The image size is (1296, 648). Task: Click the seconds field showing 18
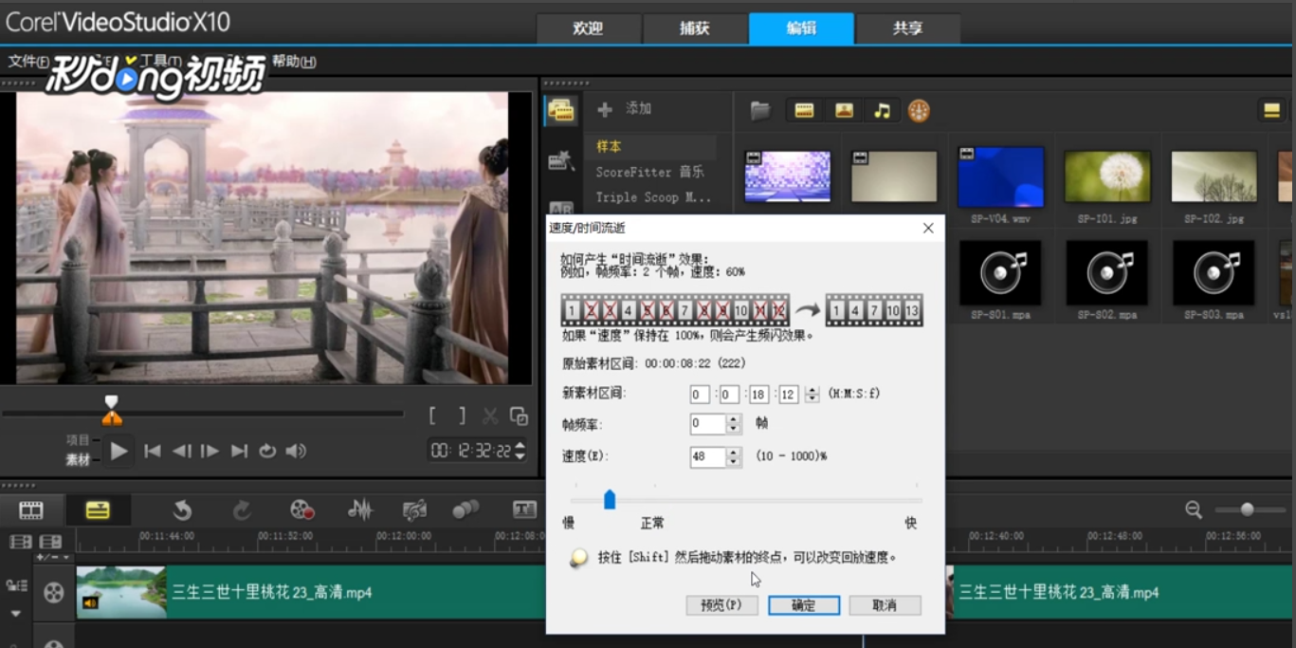[x=758, y=394]
